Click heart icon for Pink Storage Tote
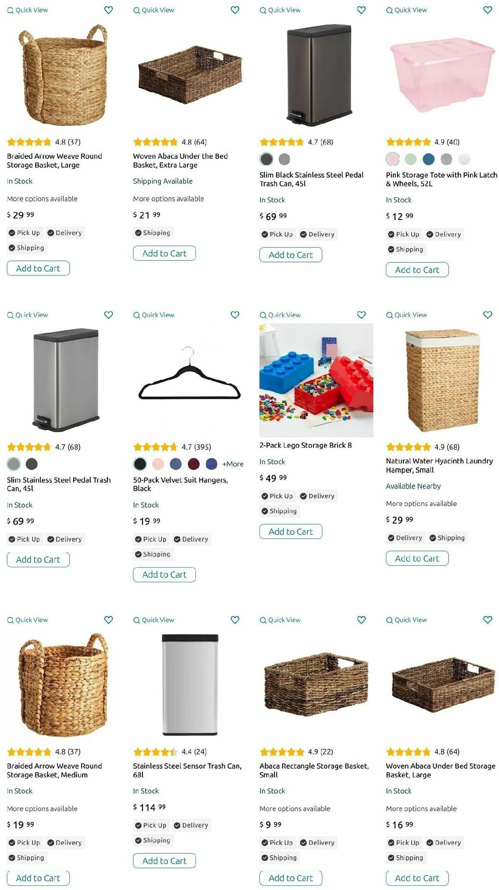Viewport: 499px width, 890px height. pos(488,10)
